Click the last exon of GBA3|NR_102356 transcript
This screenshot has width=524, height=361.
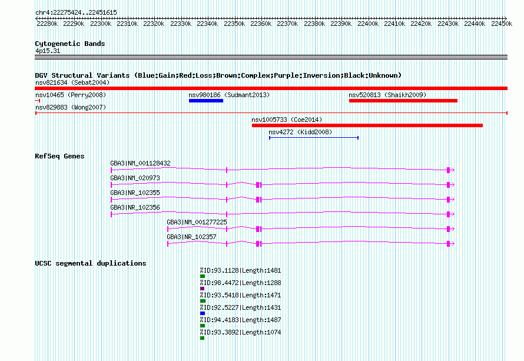[x=449, y=214]
